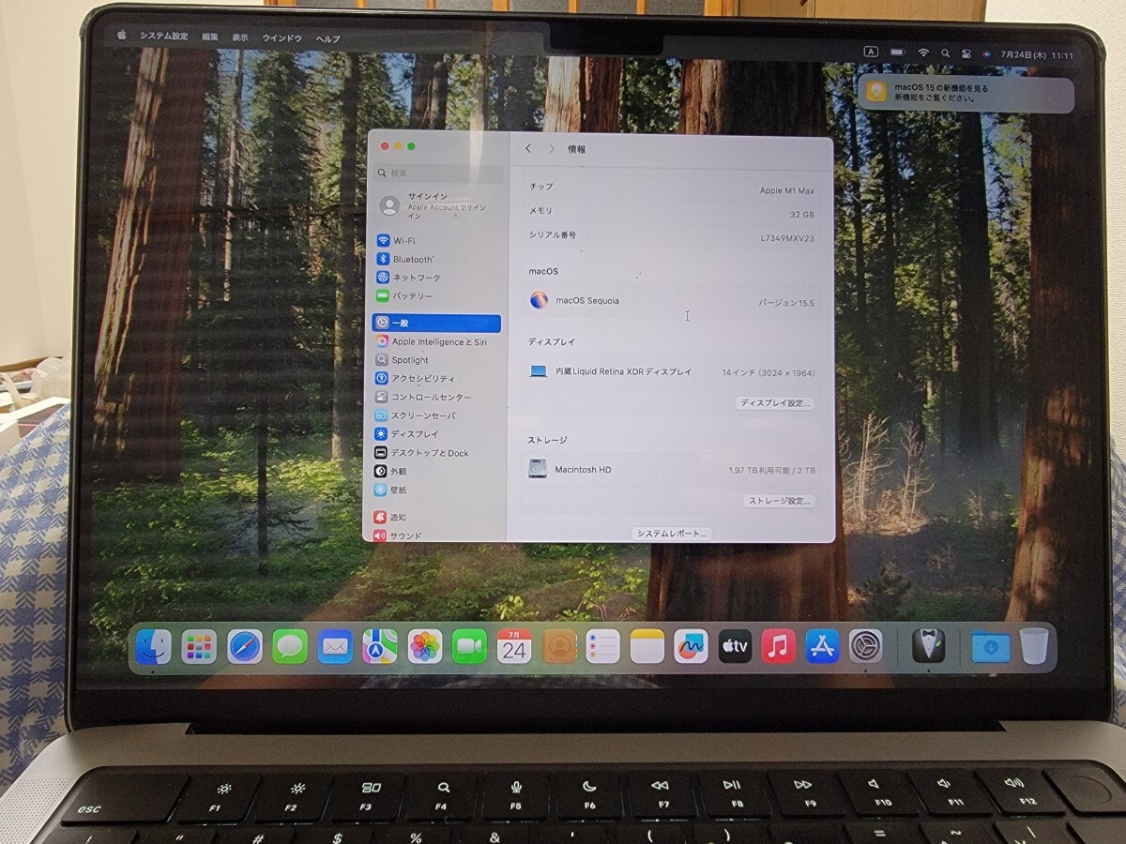The width and height of the screenshot is (1126, 844).
Task: Open Freeform from the Dock
Action: click(x=691, y=646)
